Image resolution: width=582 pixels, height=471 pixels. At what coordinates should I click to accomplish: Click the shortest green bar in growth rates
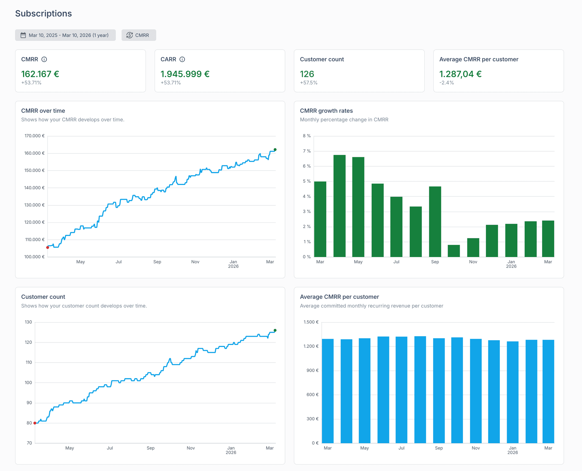click(454, 251)
